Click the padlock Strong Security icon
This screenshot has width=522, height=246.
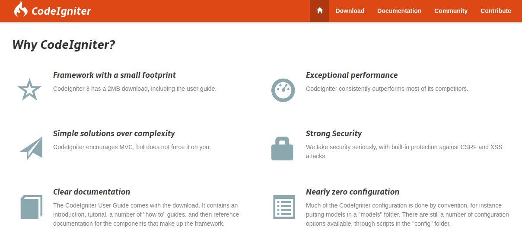282,149
